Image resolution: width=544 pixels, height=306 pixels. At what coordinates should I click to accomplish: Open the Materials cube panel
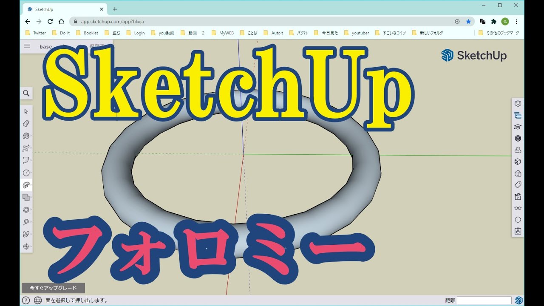click(518, 161)
